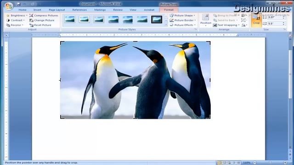Click the zoom slider handle
This screenshot has height=165, width=294.
[x=270, y=163]
